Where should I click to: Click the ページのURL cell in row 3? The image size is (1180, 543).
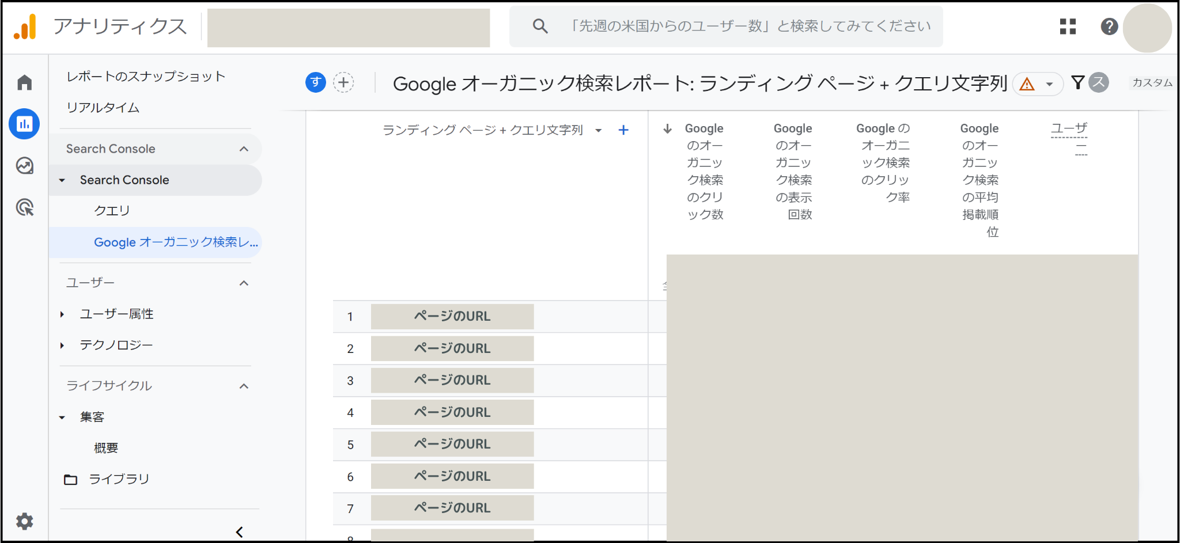pyautogui.click(x=452, y=381)
